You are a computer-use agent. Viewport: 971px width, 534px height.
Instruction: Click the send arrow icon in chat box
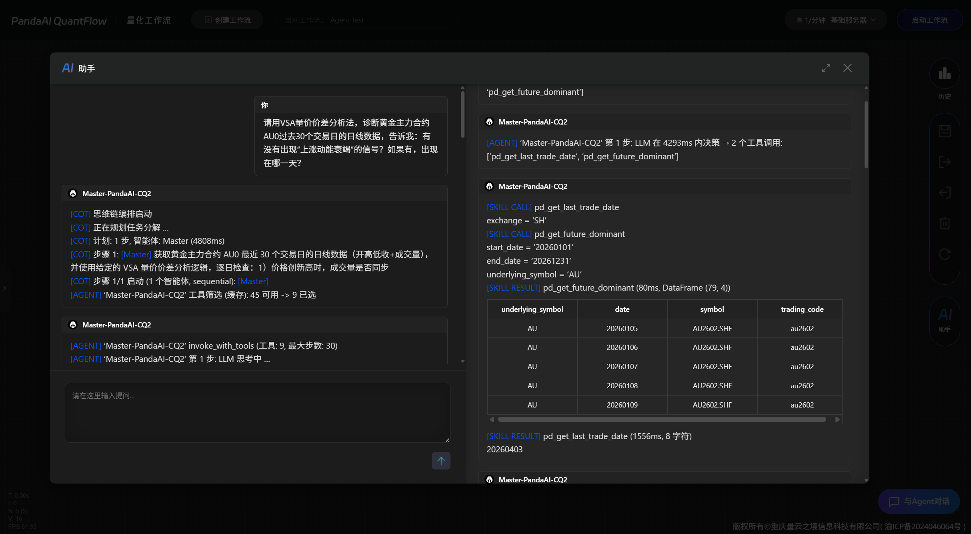tap(441, 461)
